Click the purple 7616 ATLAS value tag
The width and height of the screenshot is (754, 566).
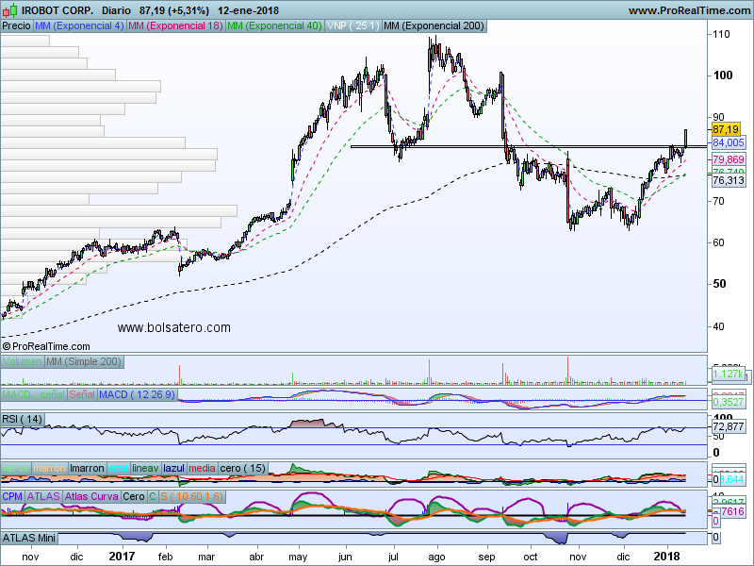coord(732,511)
